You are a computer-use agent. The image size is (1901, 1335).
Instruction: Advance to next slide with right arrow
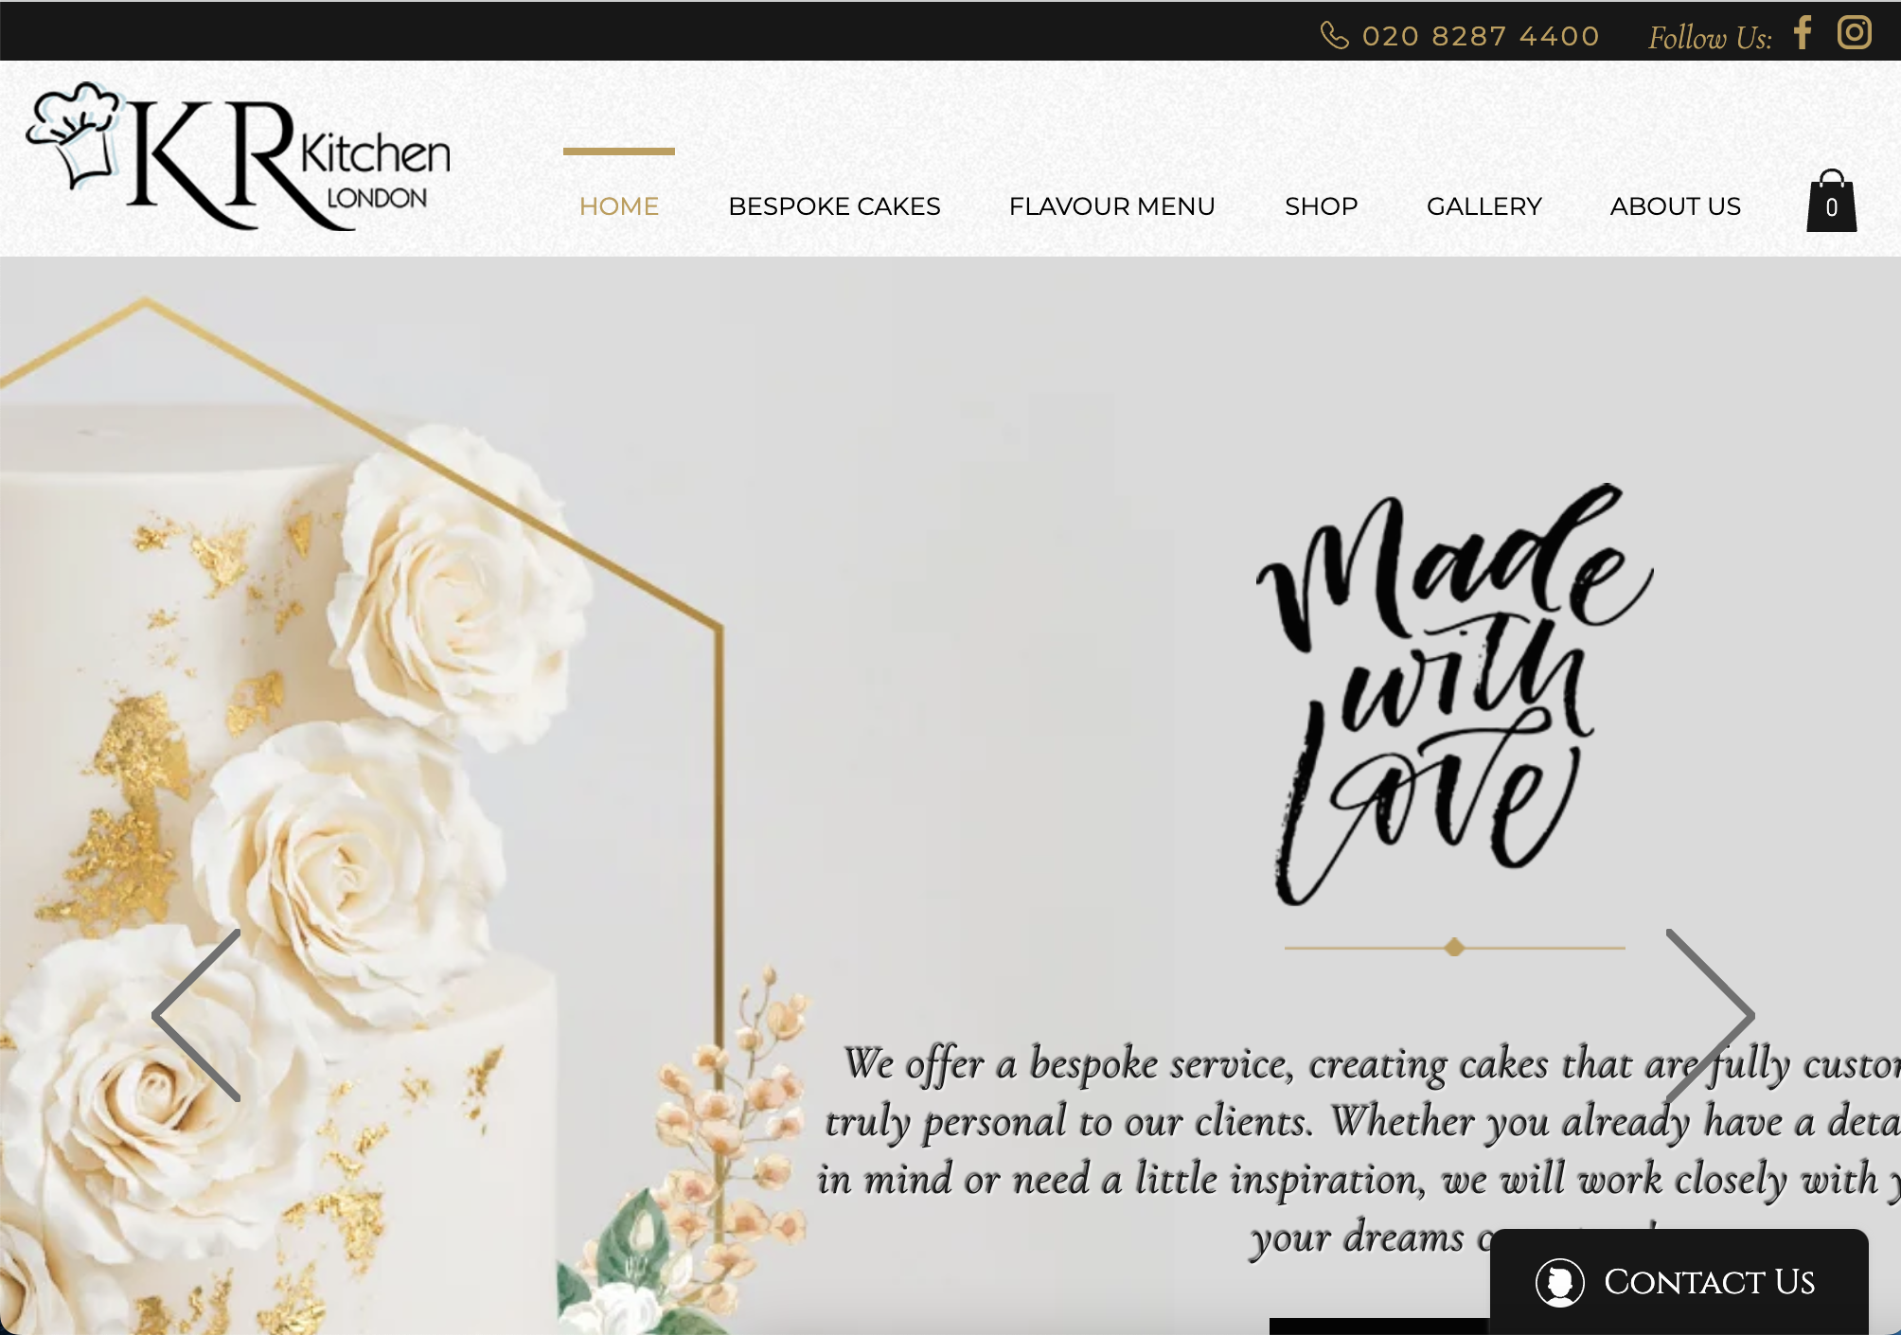(1710, 1015)
